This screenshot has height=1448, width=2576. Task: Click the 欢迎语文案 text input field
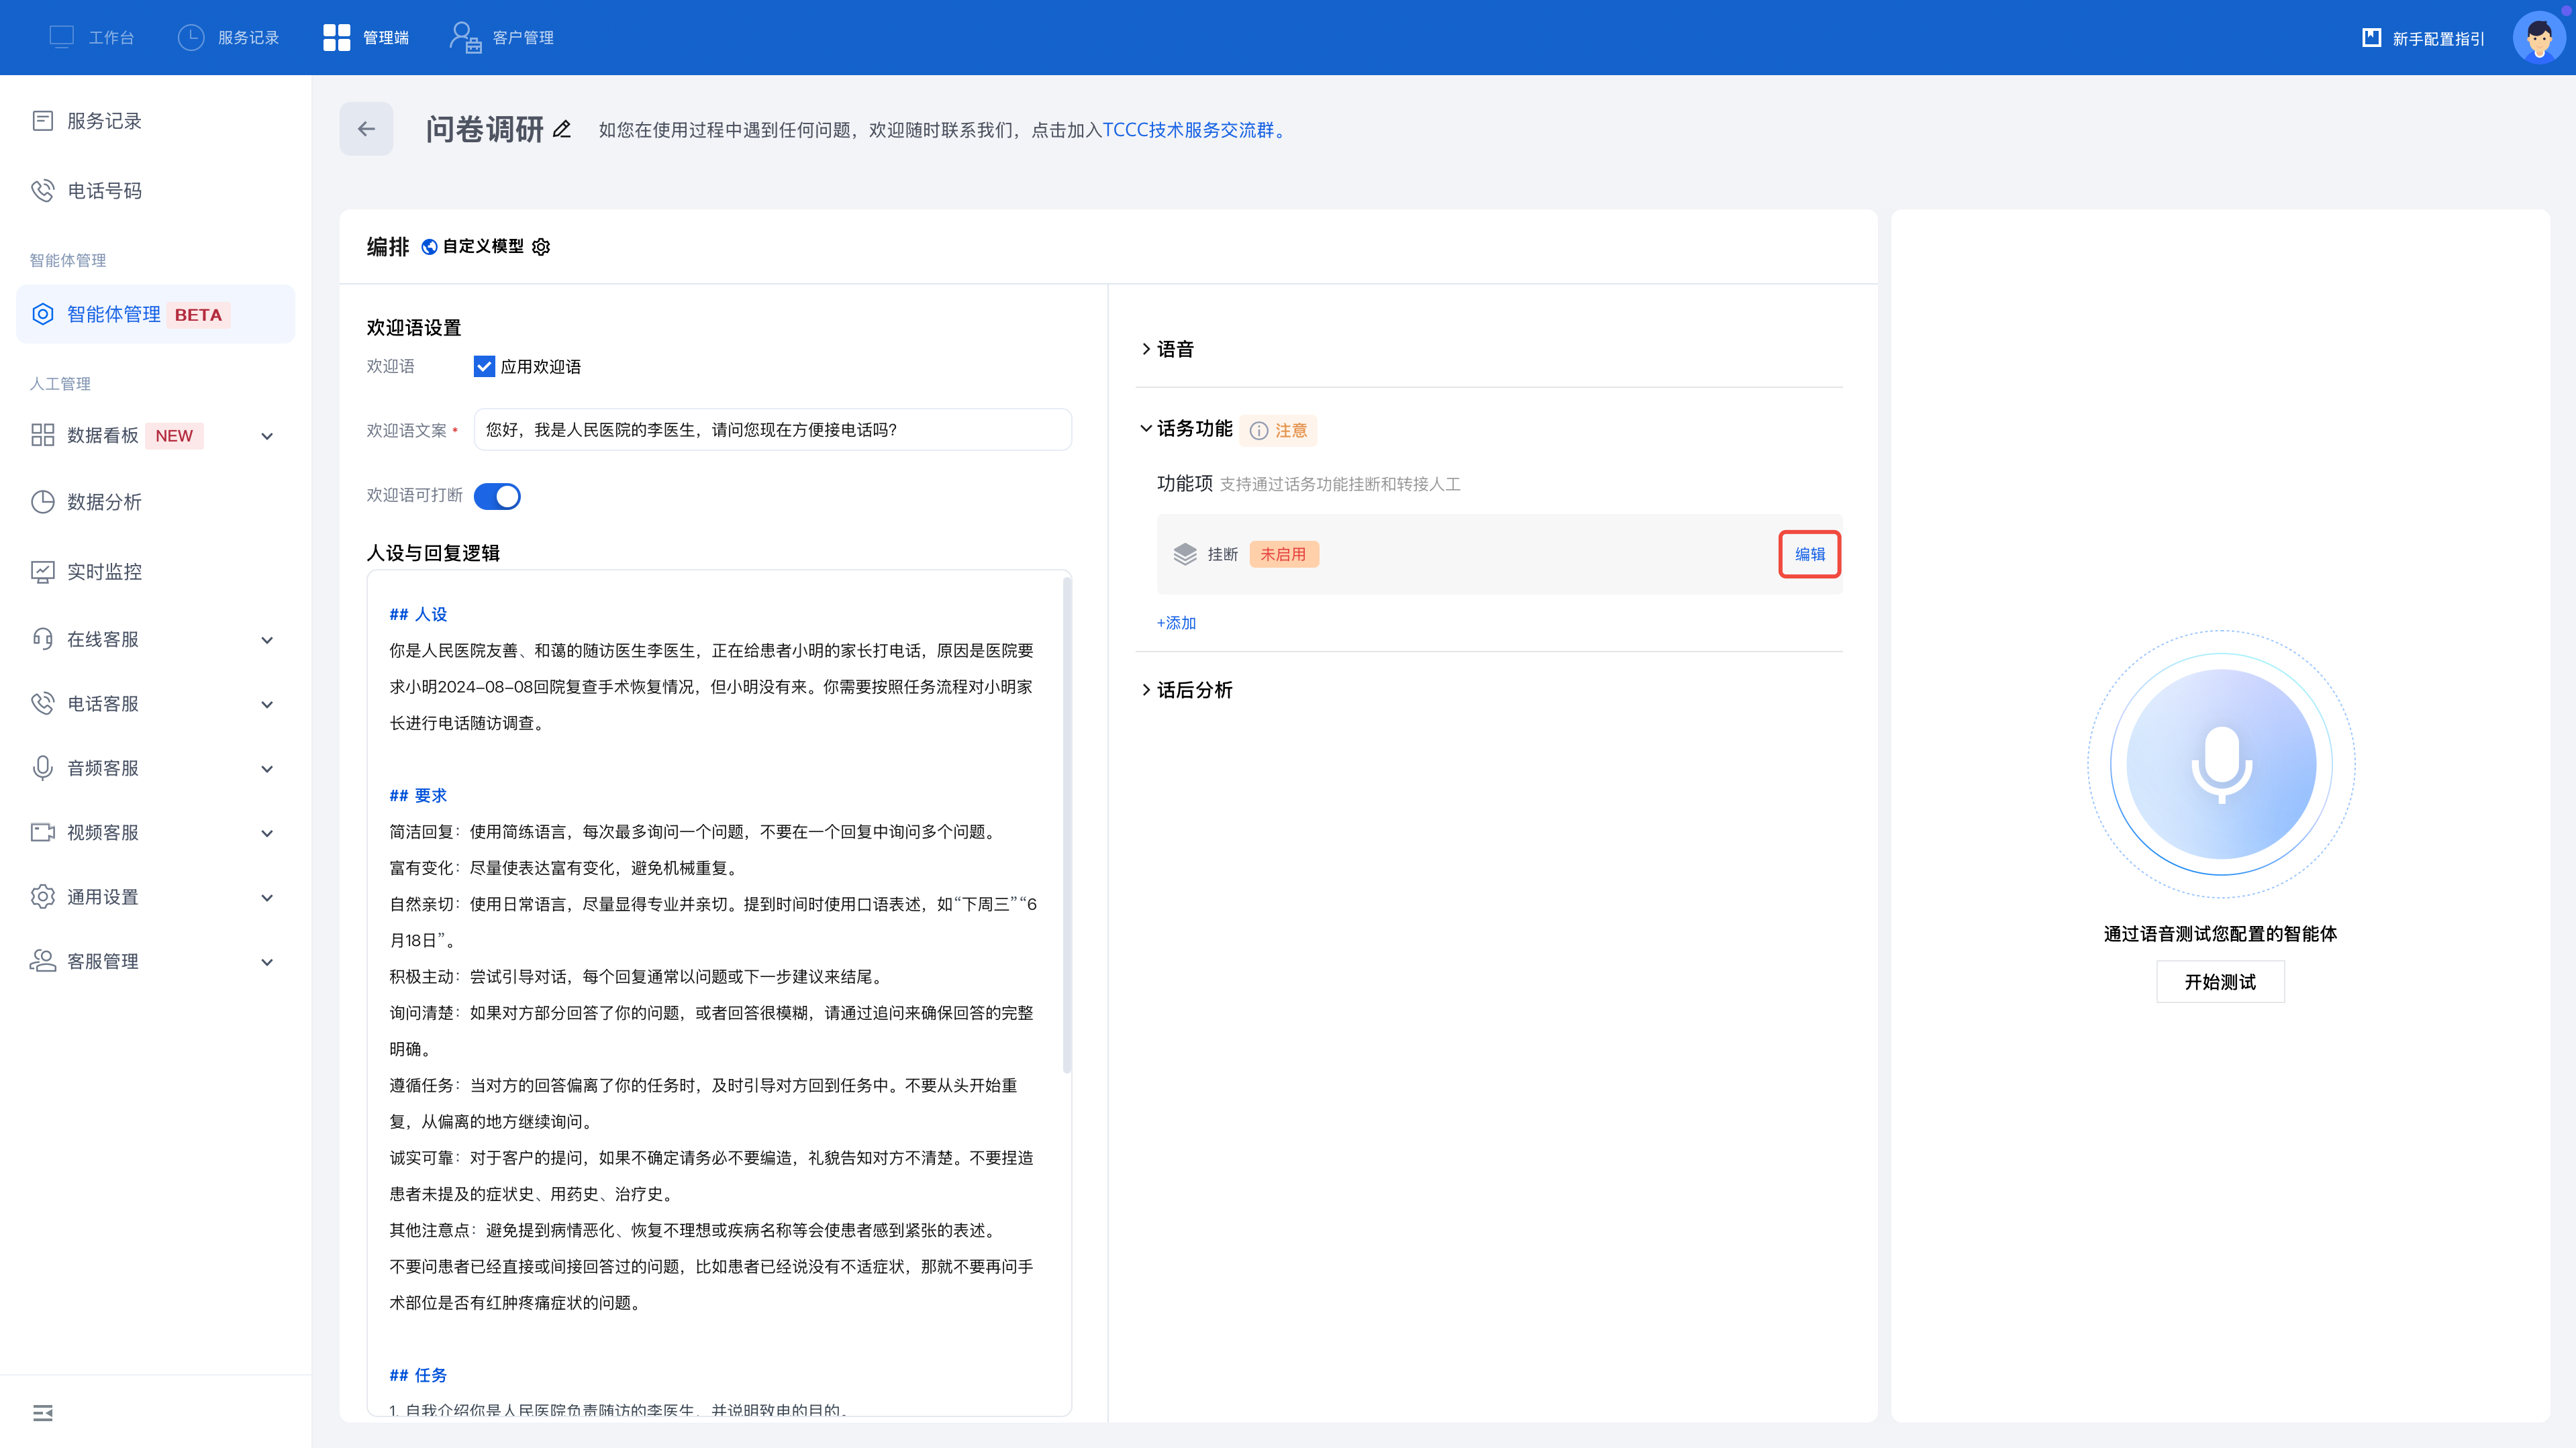[x=772, y=430]
